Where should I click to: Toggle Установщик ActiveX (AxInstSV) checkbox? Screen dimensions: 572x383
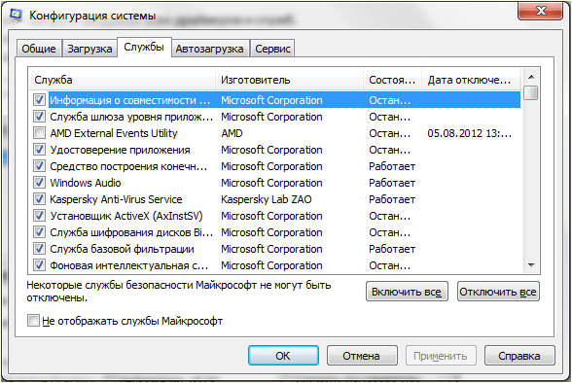coord(39,216)
